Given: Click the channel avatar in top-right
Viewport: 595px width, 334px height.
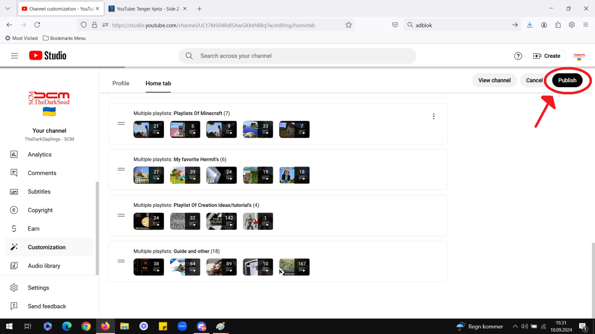Looking at the screenshot, I should click(x=579, y=56).
